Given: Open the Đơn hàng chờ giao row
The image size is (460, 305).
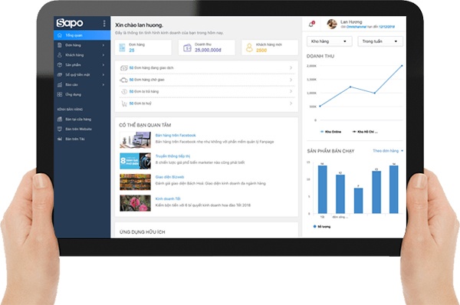Looking at the screenshot, I should point(206,80).
